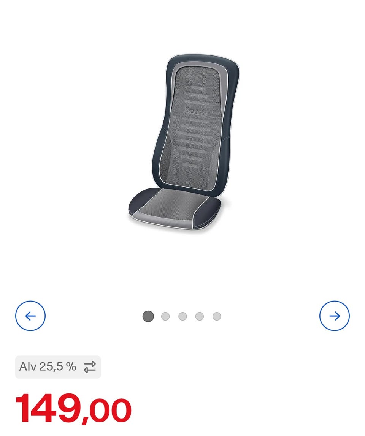Click the Alv 25,5 % text label
This screenshot has width=365, height=436.
coord(48,367)
